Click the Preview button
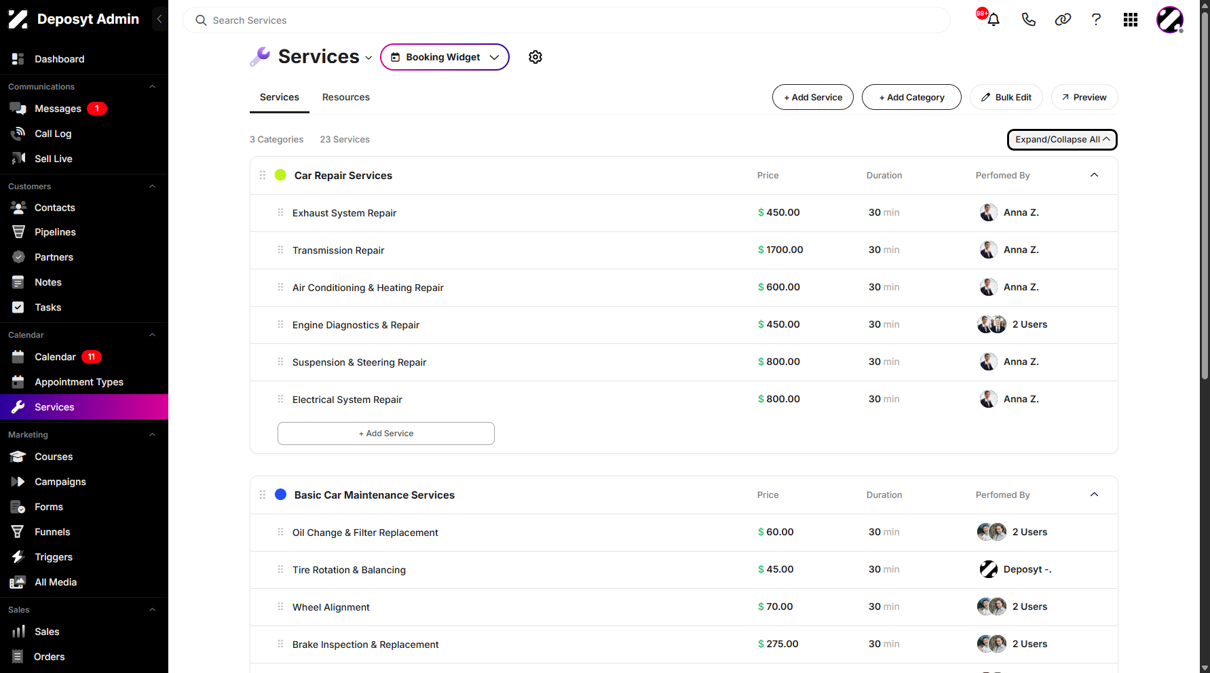 click(1084, 97)
